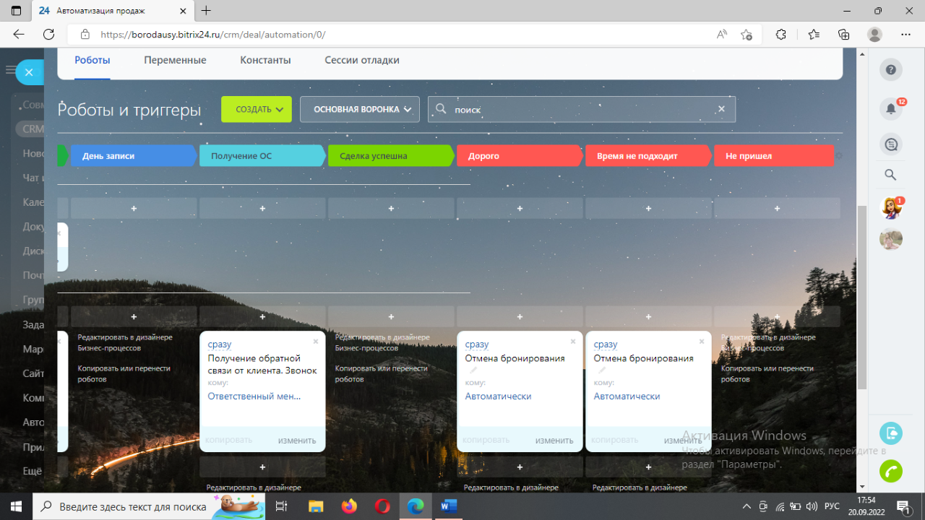Open Автоматически link on the Дорого robot

(499, 396)
